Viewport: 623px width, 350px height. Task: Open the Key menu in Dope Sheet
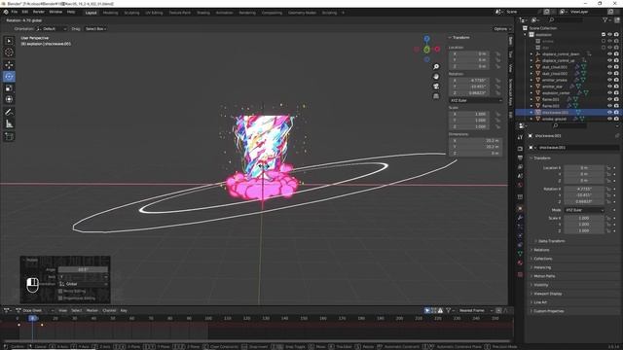(x=124, y=310)
